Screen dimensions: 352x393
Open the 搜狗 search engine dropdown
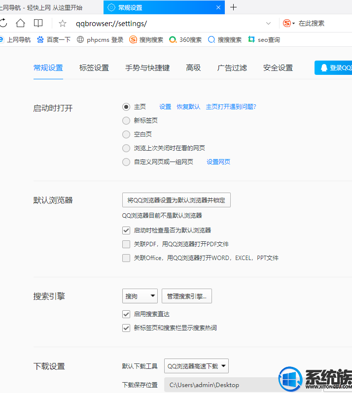140,296
